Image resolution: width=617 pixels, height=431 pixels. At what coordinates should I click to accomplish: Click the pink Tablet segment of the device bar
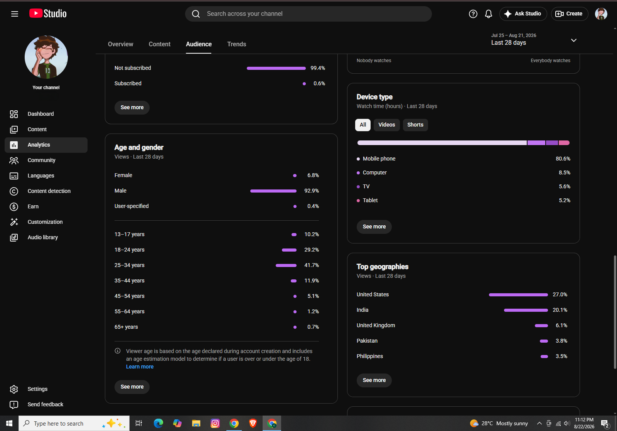[x=564, y=143]
